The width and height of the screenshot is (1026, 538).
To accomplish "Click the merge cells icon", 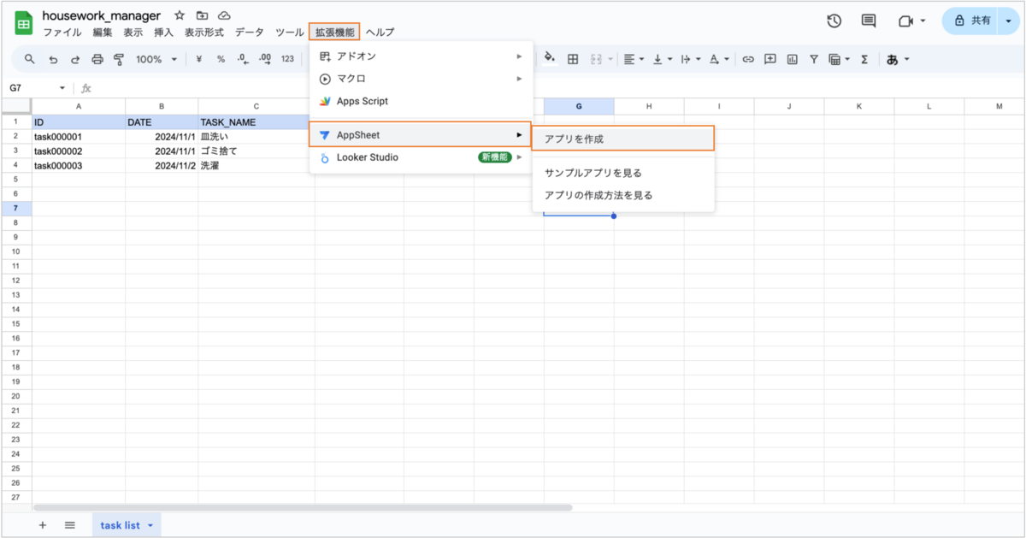I will pos(597,59).
